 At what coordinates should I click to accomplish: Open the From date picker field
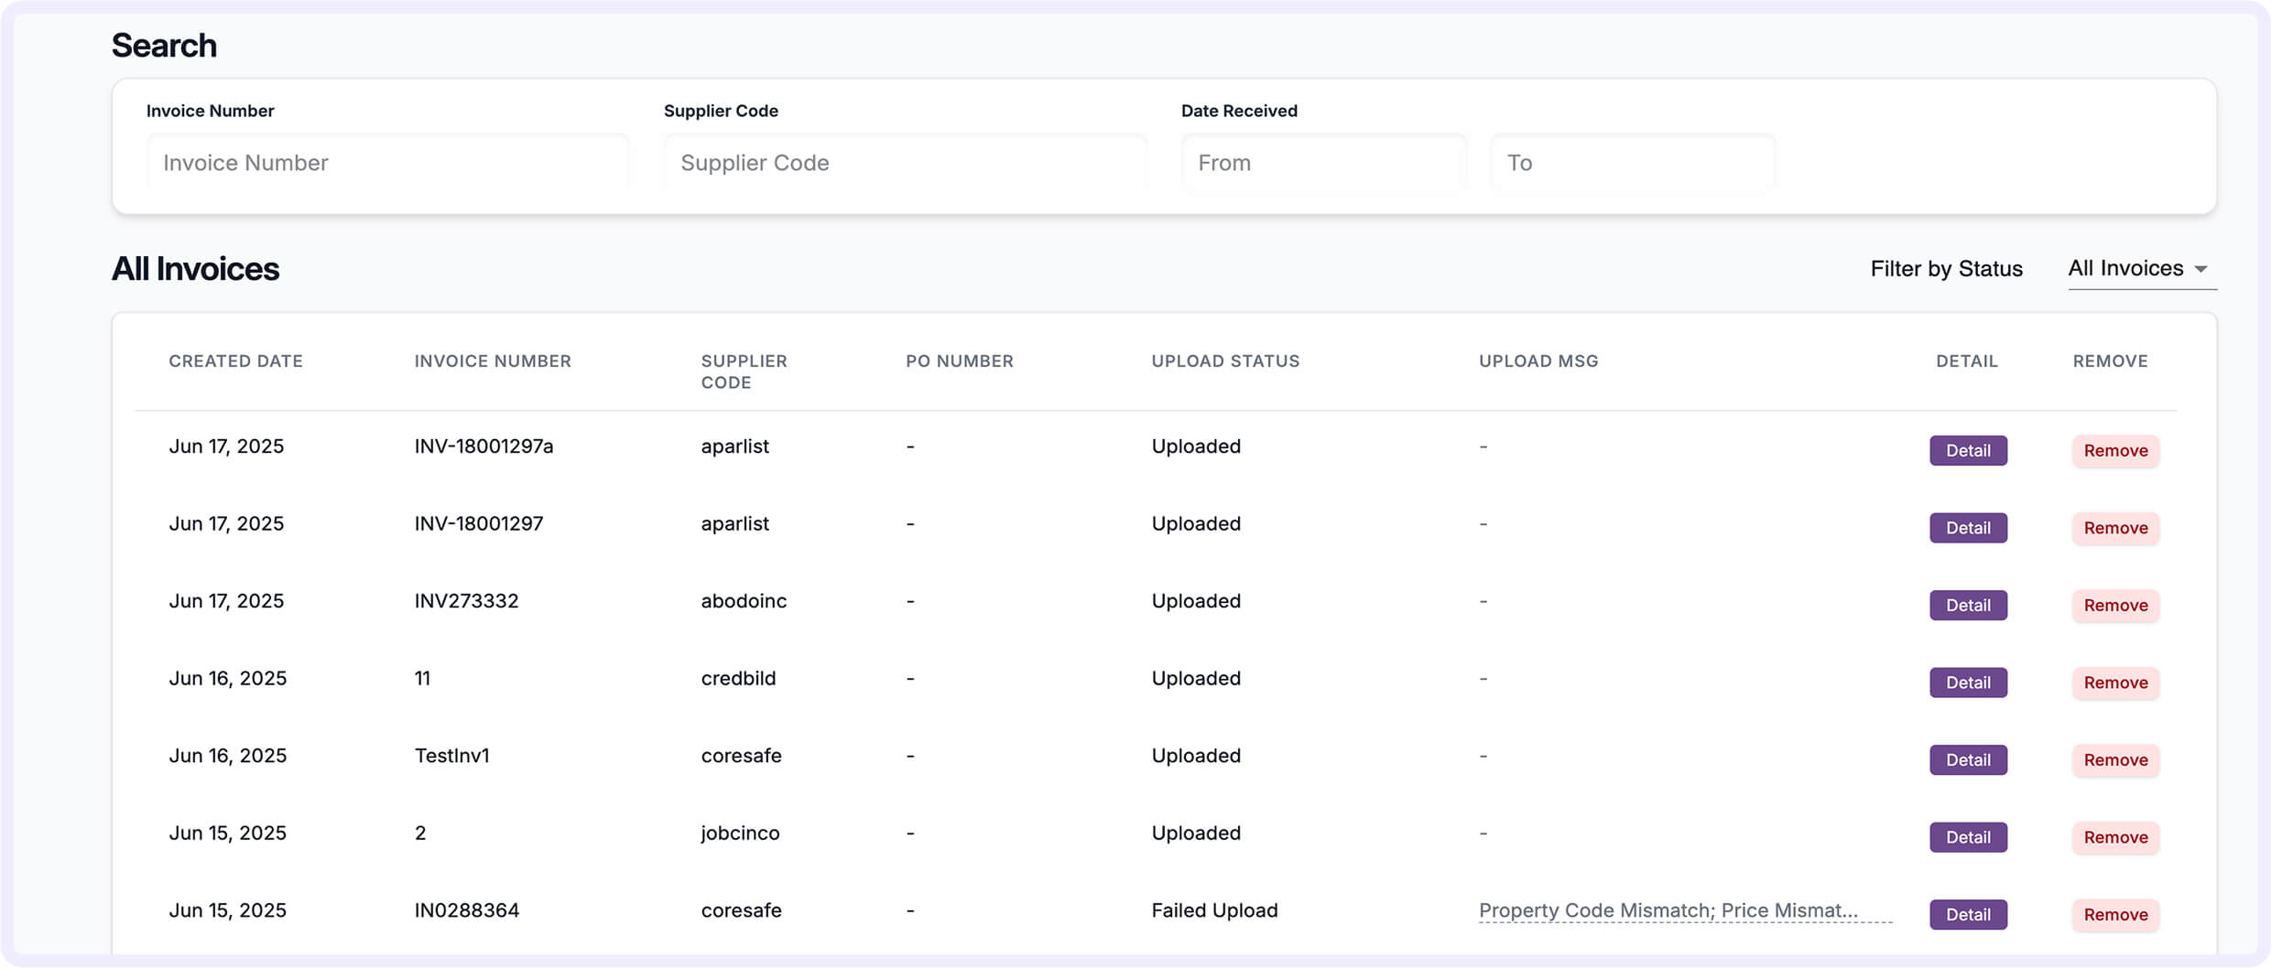click(1324, 162)
